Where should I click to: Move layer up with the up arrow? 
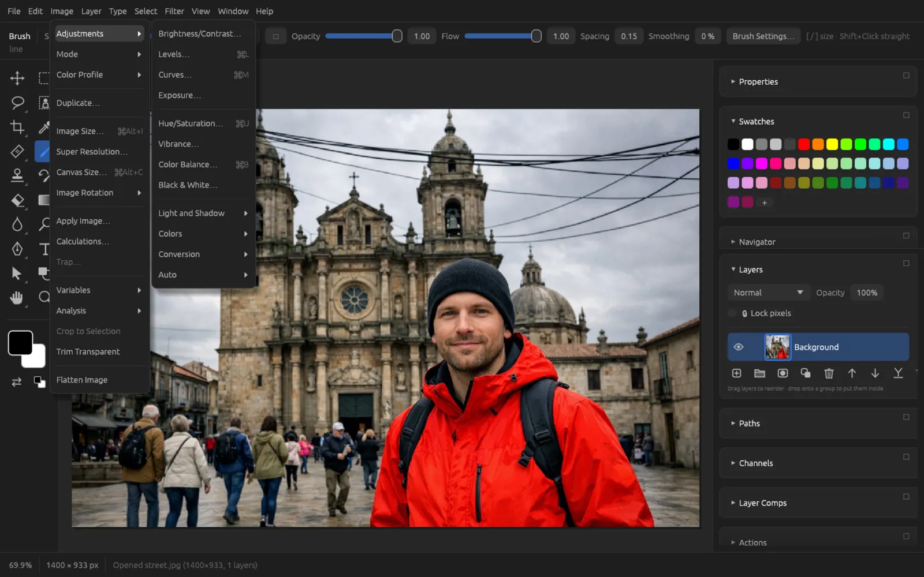click(x=852, y=373)
